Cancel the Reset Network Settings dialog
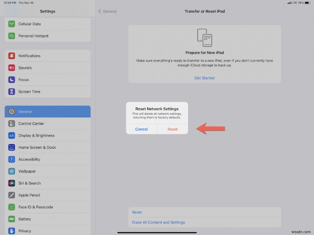Image resolution: width=314 pixels, height=235 pixels. (x=141, y=129)
